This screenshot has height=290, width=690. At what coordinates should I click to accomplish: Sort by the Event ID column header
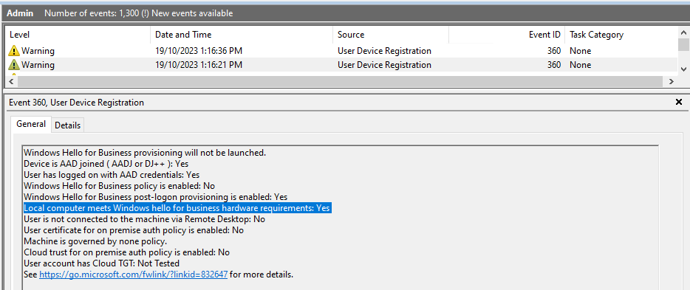[x=507, y=35]
